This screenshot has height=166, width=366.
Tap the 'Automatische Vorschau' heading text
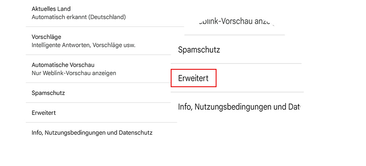pos(63,65)
